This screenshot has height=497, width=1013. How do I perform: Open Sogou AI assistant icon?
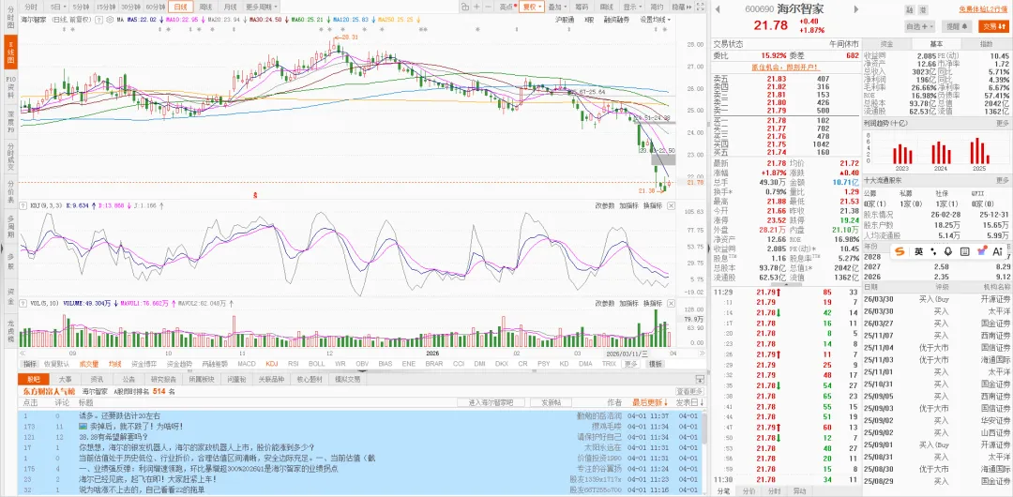coord(997,251)
